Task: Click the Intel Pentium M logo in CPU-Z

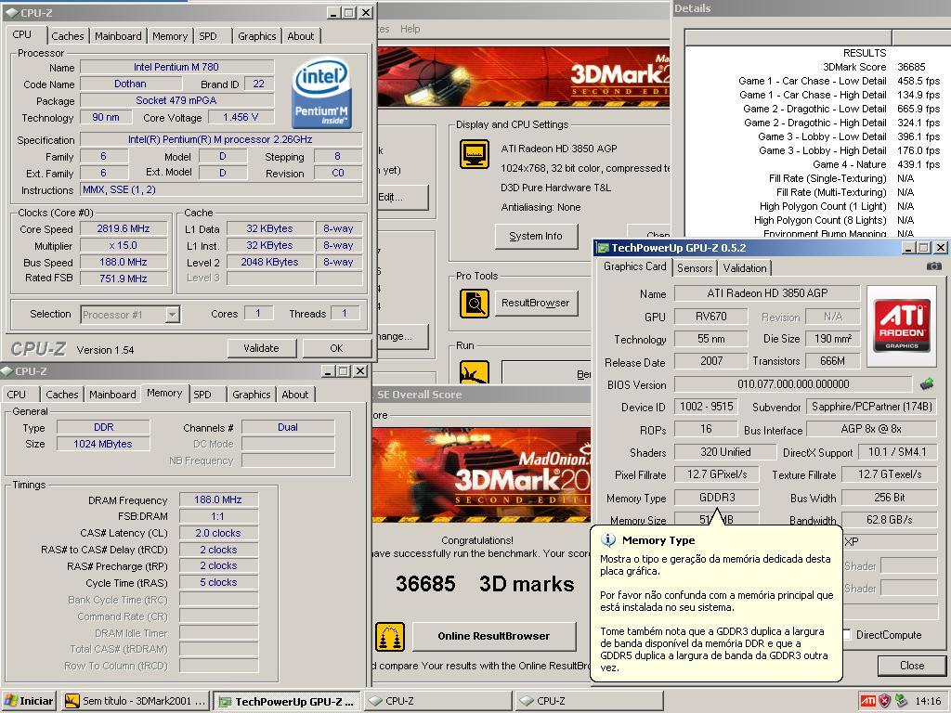Action: [x=320, y=93]
